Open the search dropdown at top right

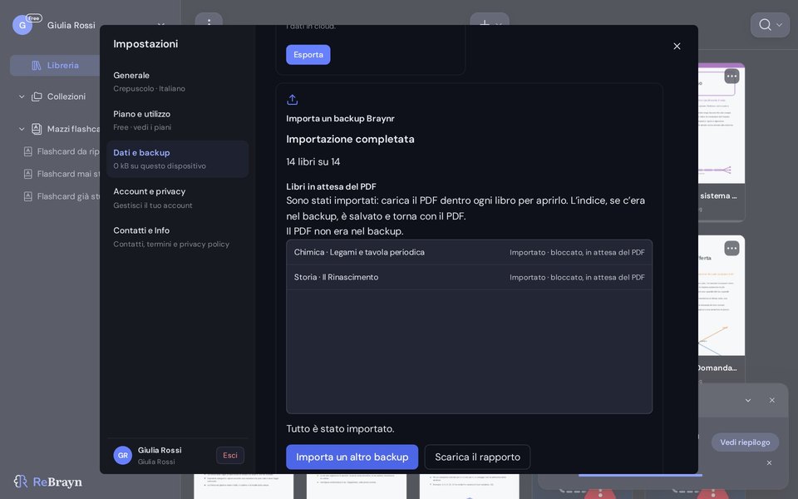click(770, 24)
